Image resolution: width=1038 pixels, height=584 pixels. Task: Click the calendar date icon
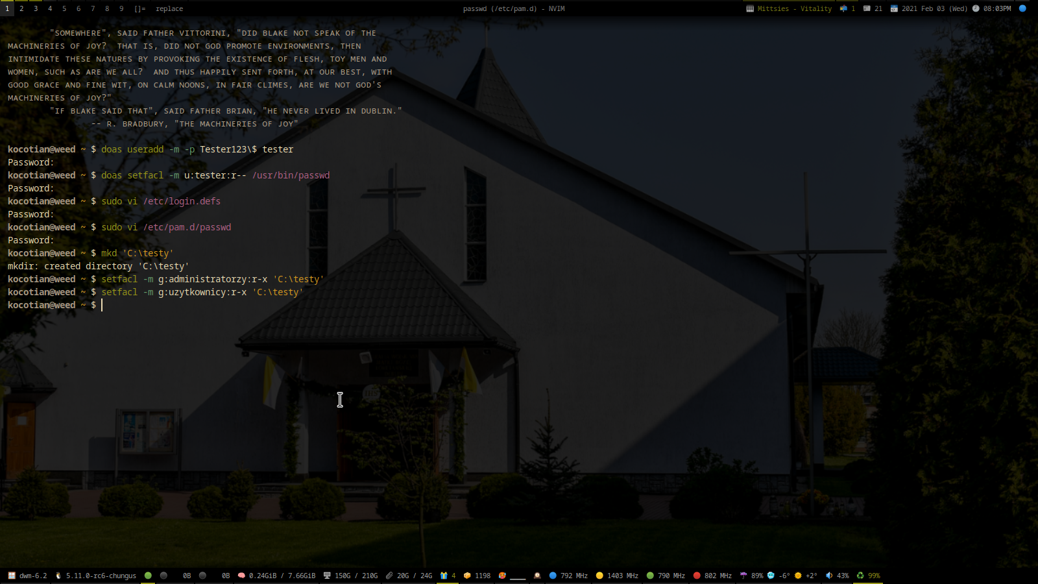[894, 8]
